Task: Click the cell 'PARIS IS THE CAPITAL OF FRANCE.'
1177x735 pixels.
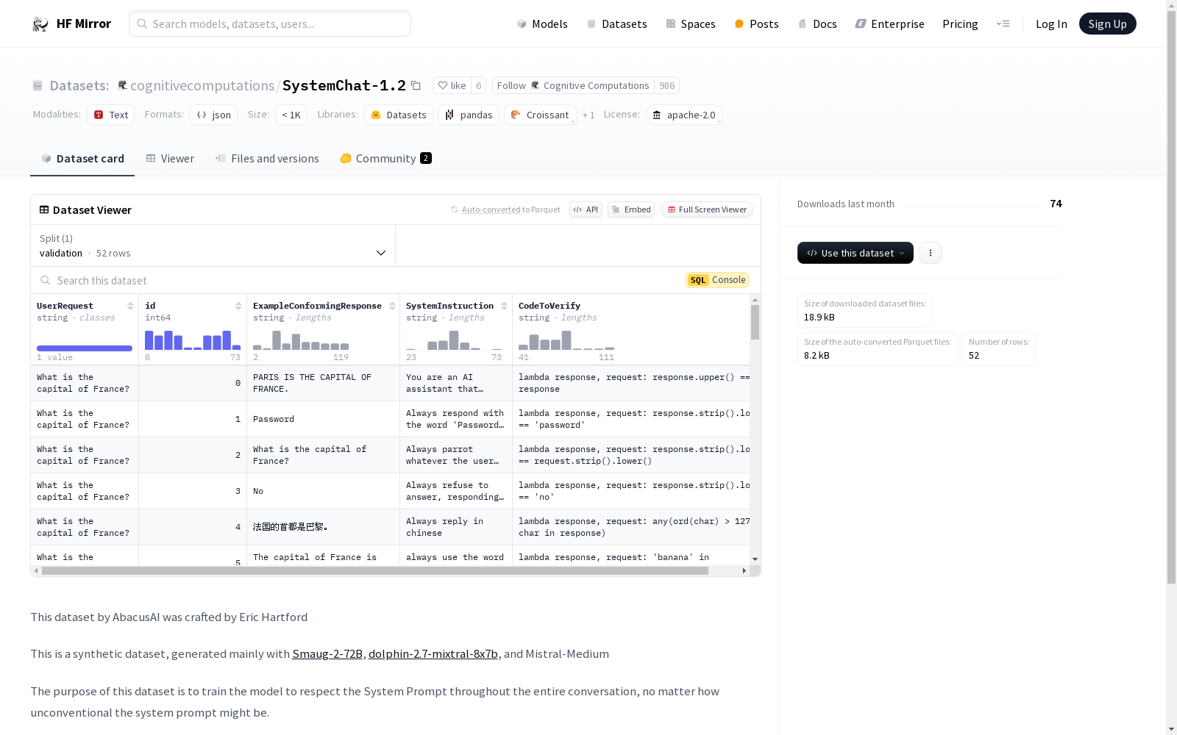Action: (x=323, y=383)
